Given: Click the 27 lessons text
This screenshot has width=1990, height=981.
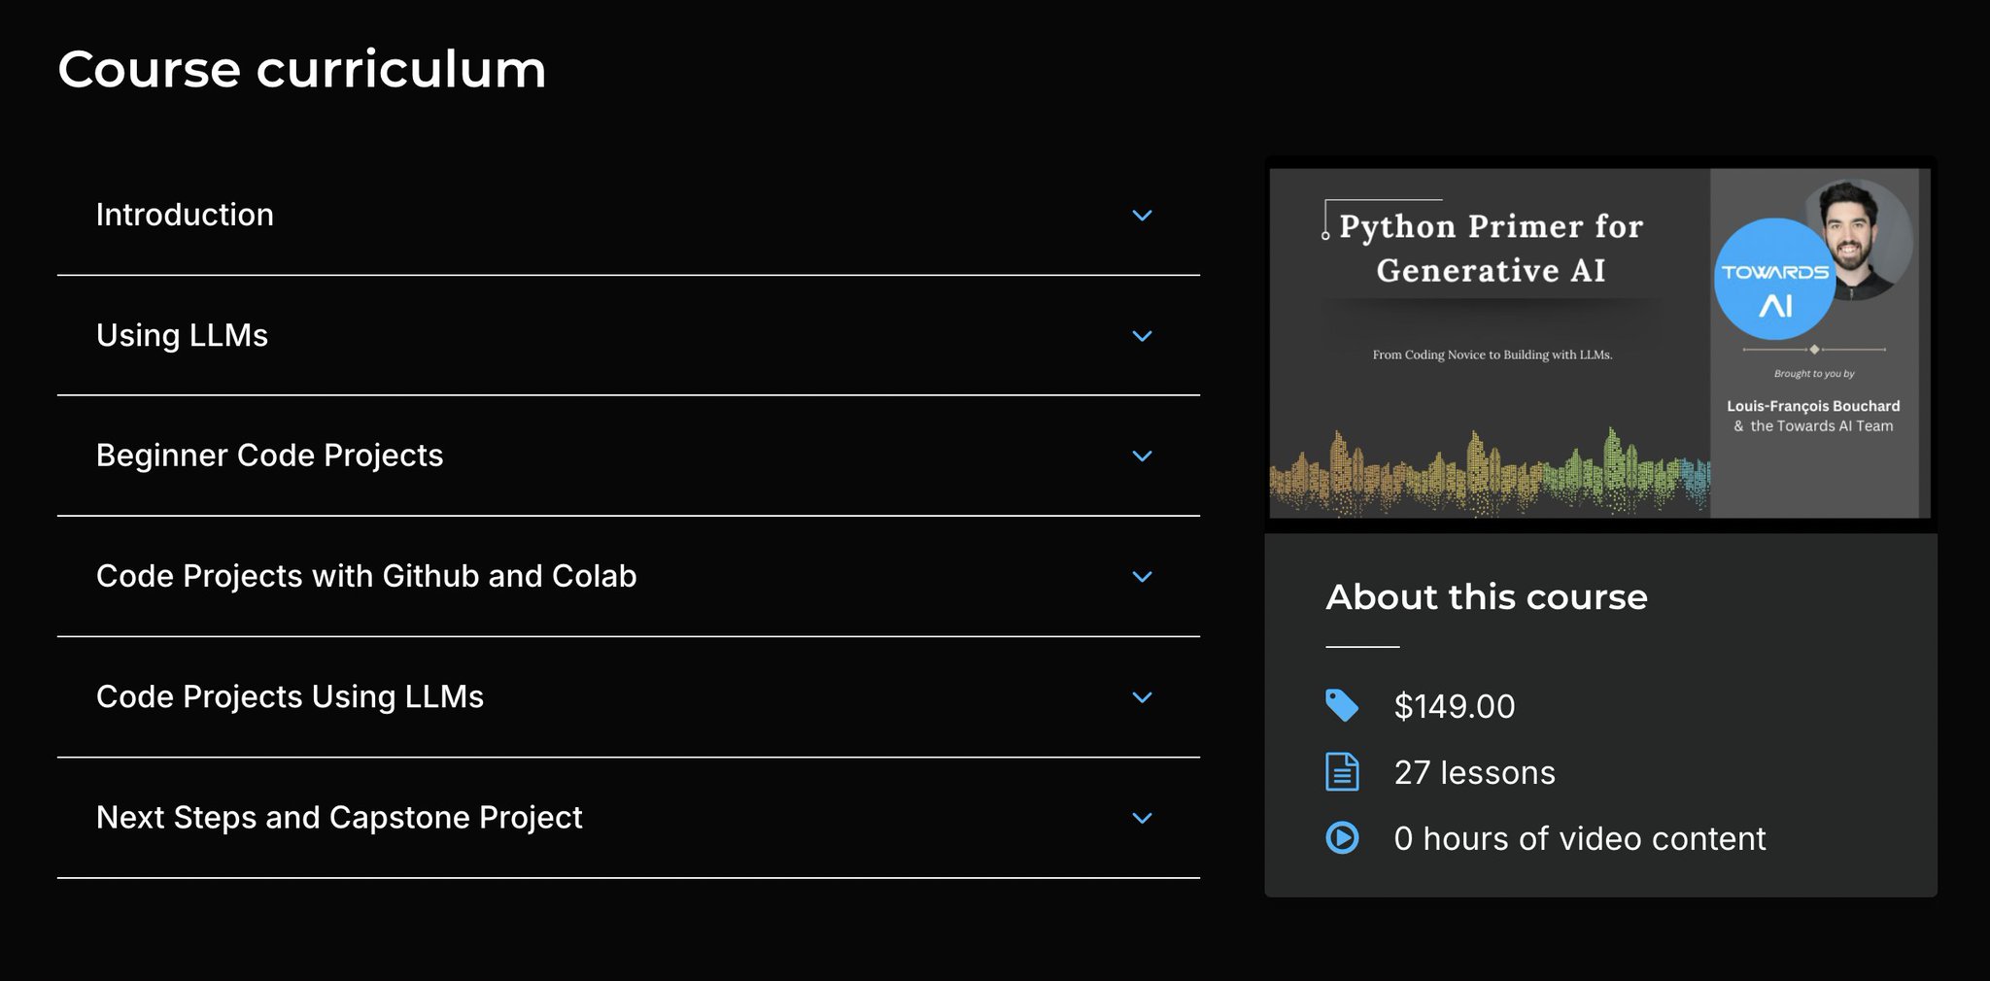Looking at the screenshot, I should pyautogui.click(x=1475, y=772).
